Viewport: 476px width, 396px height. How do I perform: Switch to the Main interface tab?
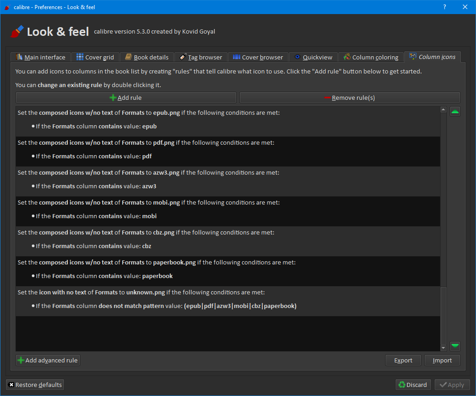41,57
